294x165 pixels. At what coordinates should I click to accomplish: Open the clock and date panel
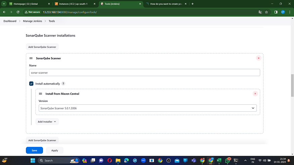(280, 161)
